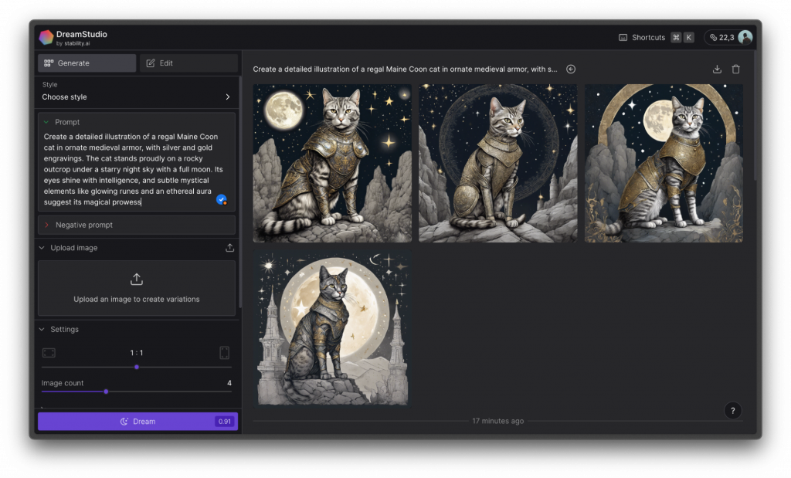Click the command key shortcut badge
Screen dimensions: 791x478
(x=676, y=37)
